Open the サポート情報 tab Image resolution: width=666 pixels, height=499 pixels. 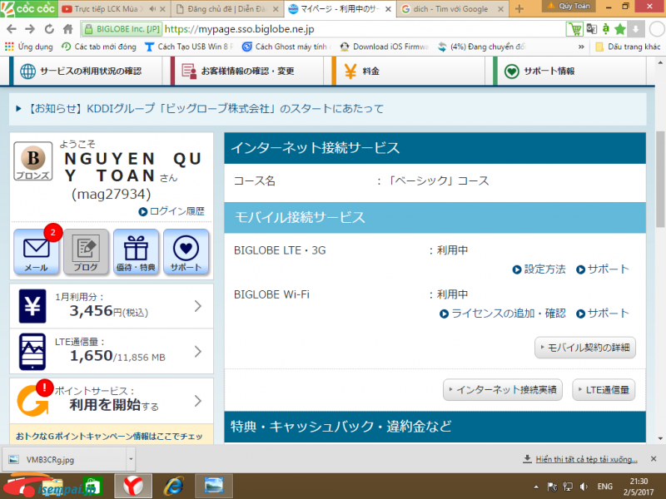pos(570,71)
